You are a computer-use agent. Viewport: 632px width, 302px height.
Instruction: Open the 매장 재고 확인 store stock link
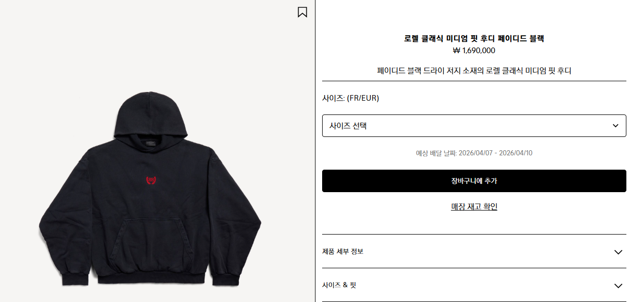tap(474, 206)
